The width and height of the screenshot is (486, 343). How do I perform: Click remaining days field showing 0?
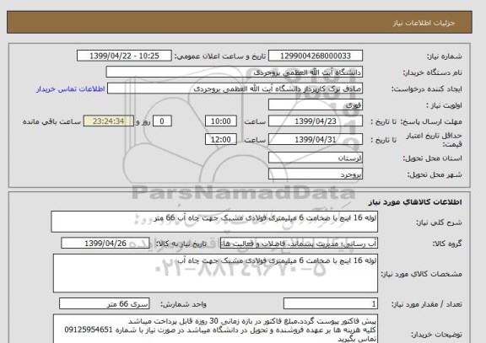pos(162,121)
